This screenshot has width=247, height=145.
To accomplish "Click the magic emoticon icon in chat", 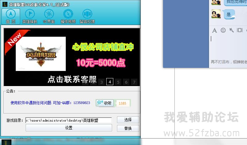I will click(x=231, y=30).
